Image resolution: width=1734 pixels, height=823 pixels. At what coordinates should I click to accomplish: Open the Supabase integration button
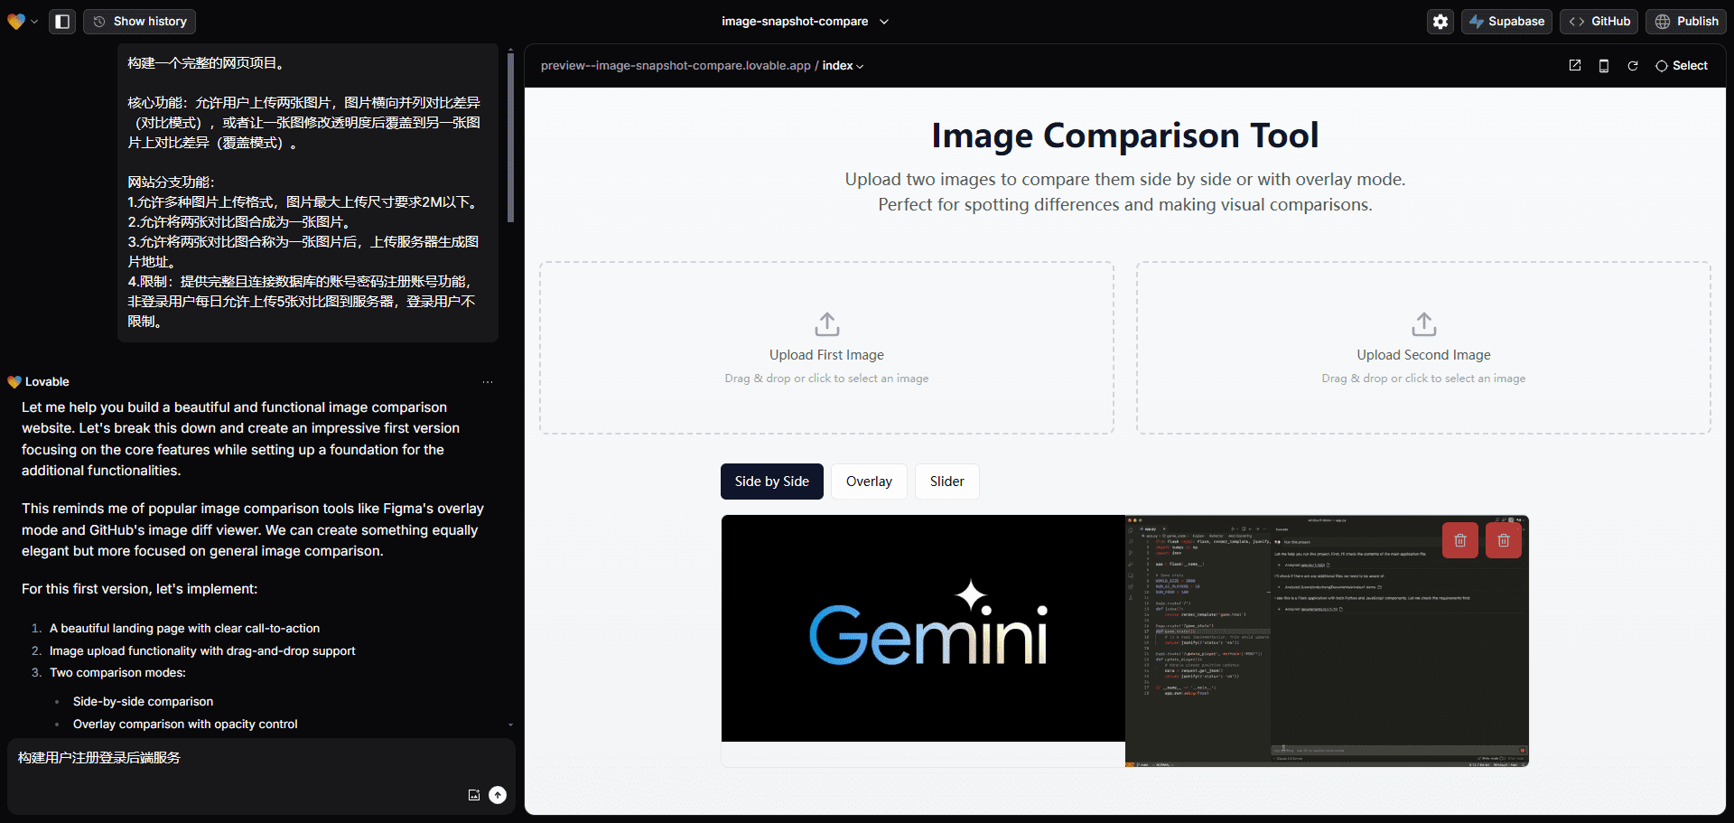coord(1506,22)
